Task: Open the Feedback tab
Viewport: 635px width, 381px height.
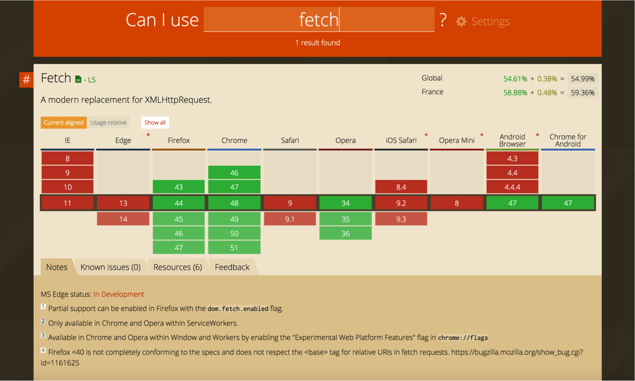Action: click(232, 267)
